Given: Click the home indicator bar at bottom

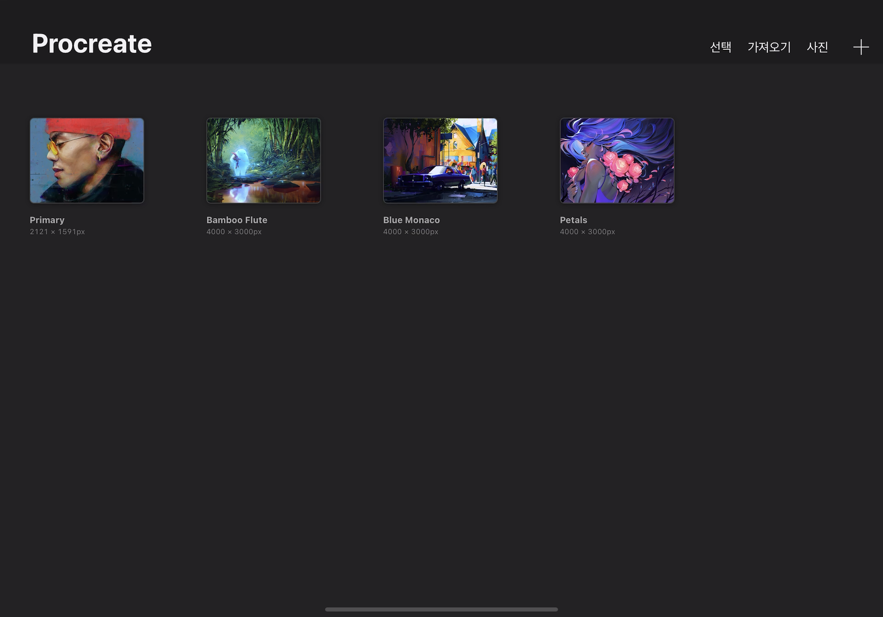Looking at the screenshot, I should 441,609.
